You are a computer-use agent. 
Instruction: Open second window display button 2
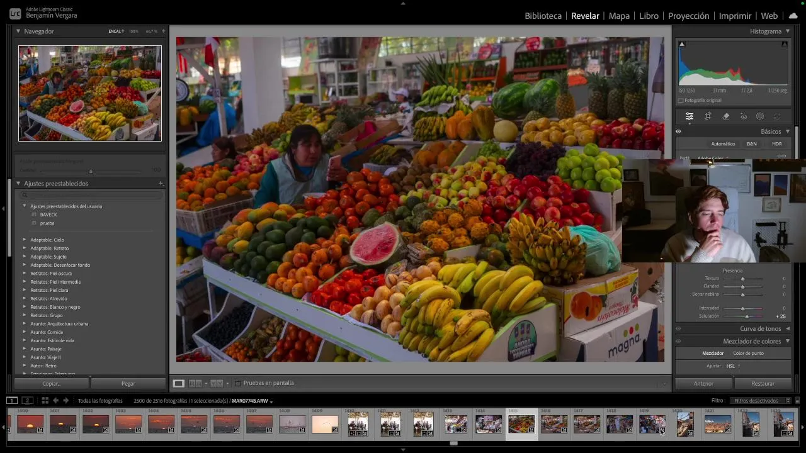[x=27, y=400]
